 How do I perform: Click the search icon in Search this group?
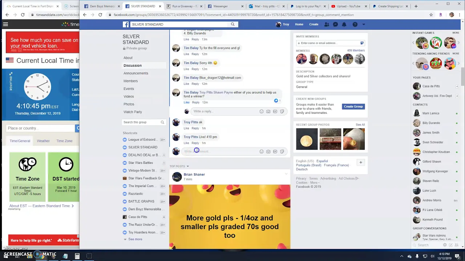162,122
